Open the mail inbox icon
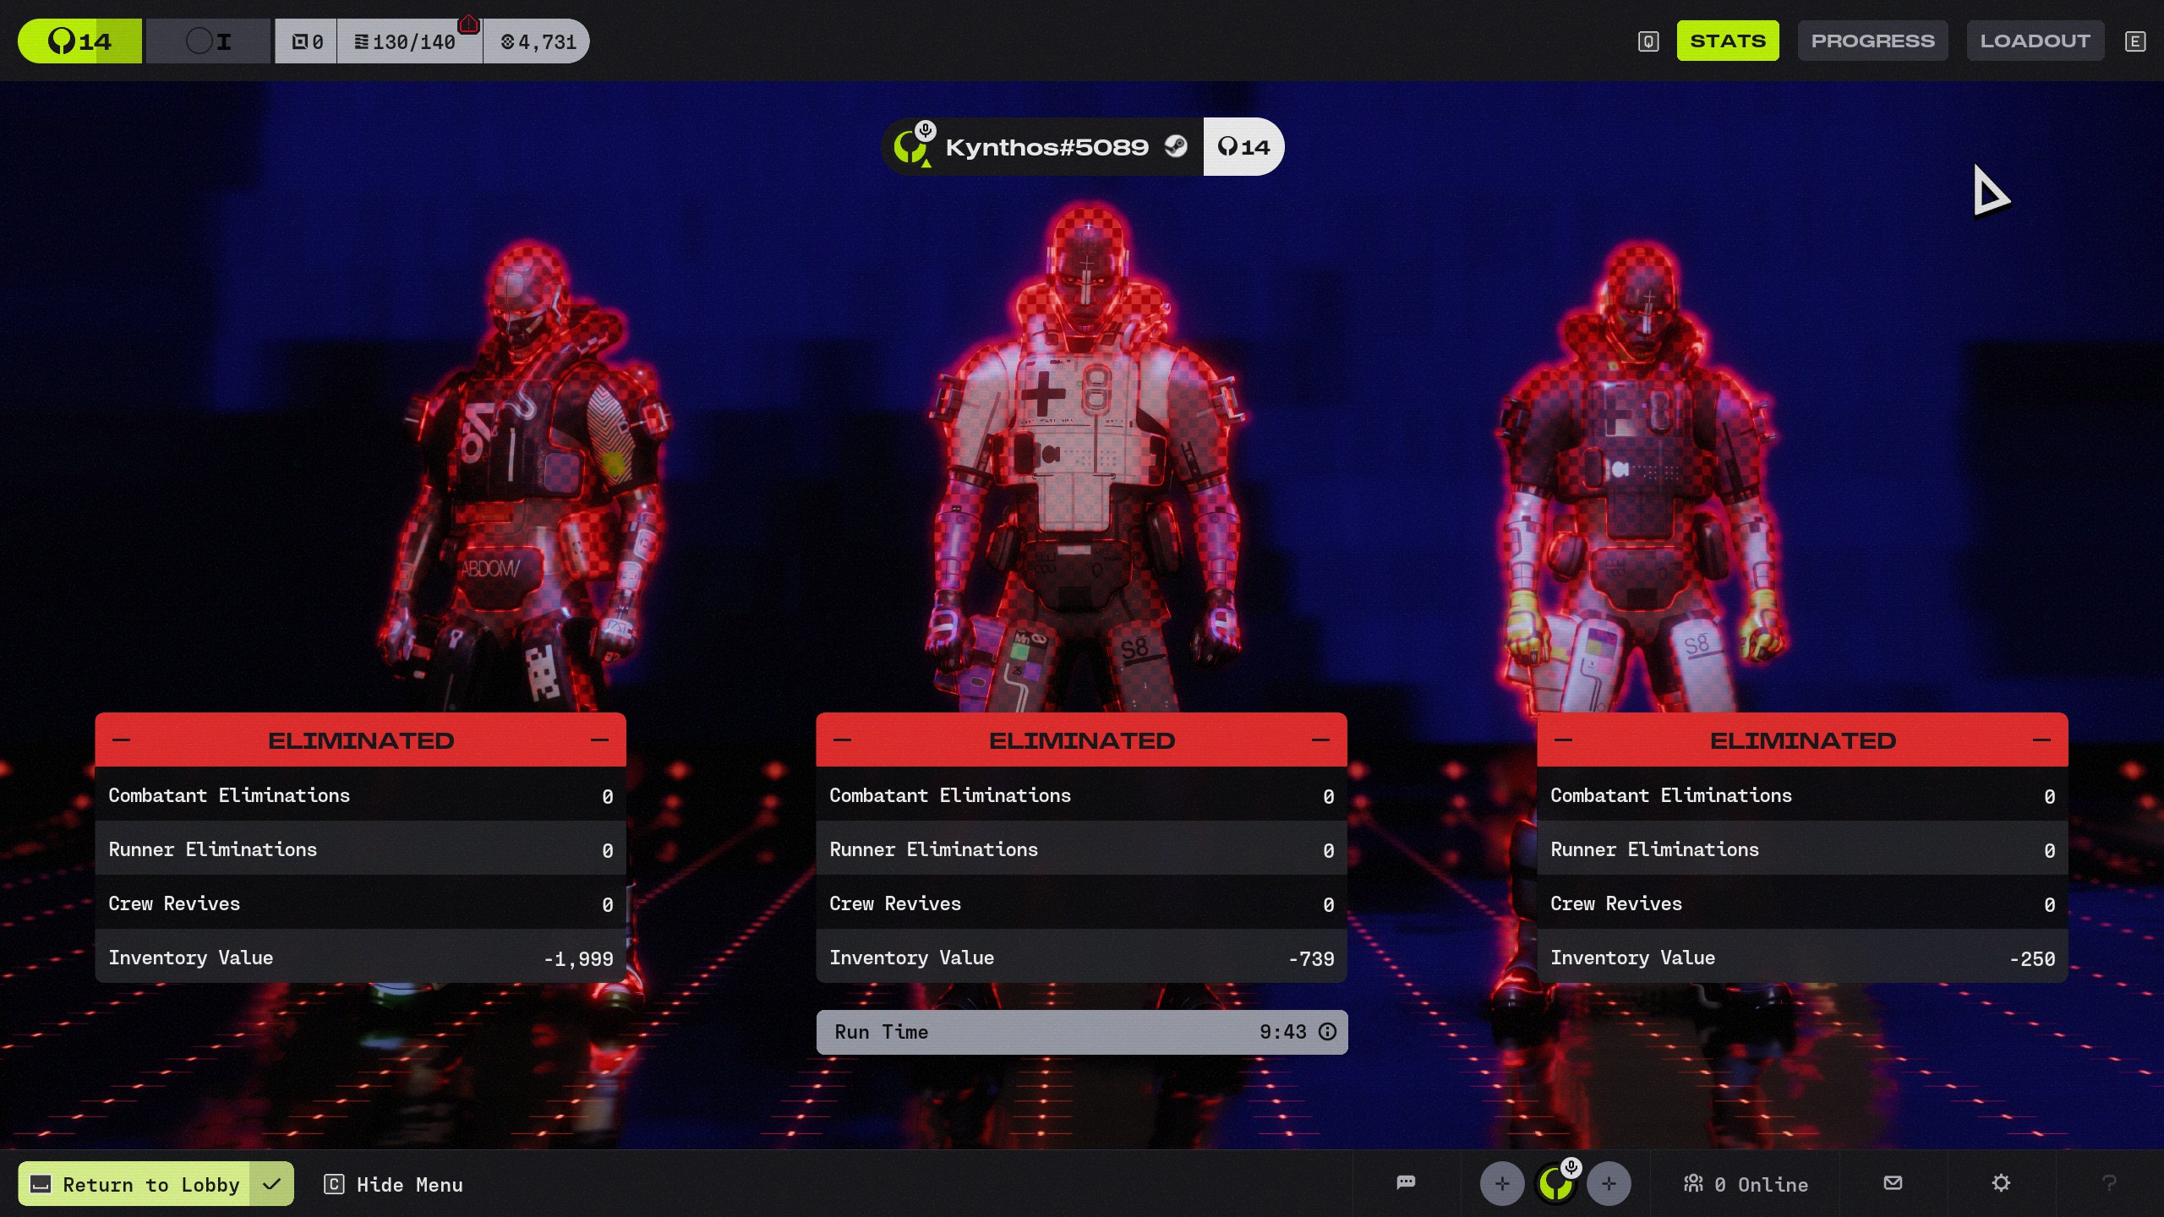 pyautogui.click(x=1893, y=1182)
